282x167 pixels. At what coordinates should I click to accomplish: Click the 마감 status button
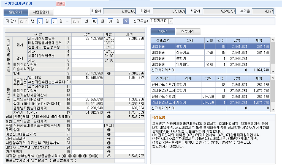click(61, 4)
